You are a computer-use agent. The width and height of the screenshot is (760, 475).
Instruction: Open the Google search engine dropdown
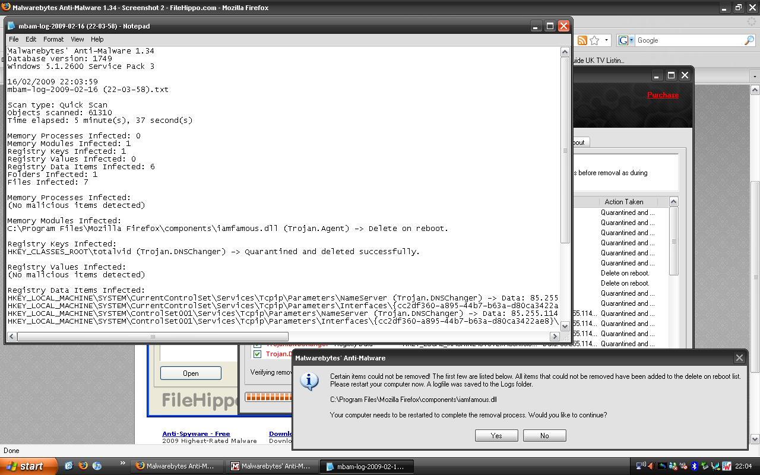tap(626, 40)
